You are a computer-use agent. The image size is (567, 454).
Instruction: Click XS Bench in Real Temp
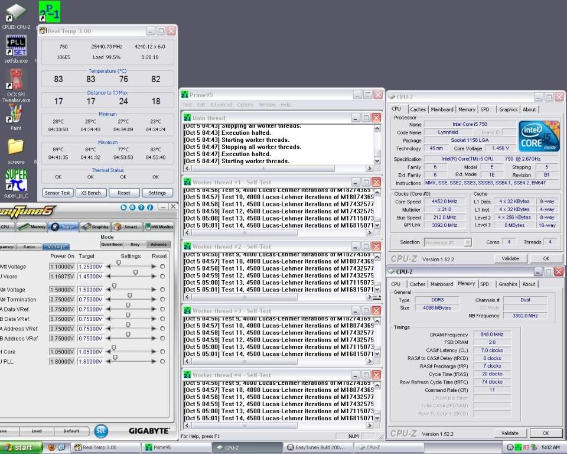[91, 193]
